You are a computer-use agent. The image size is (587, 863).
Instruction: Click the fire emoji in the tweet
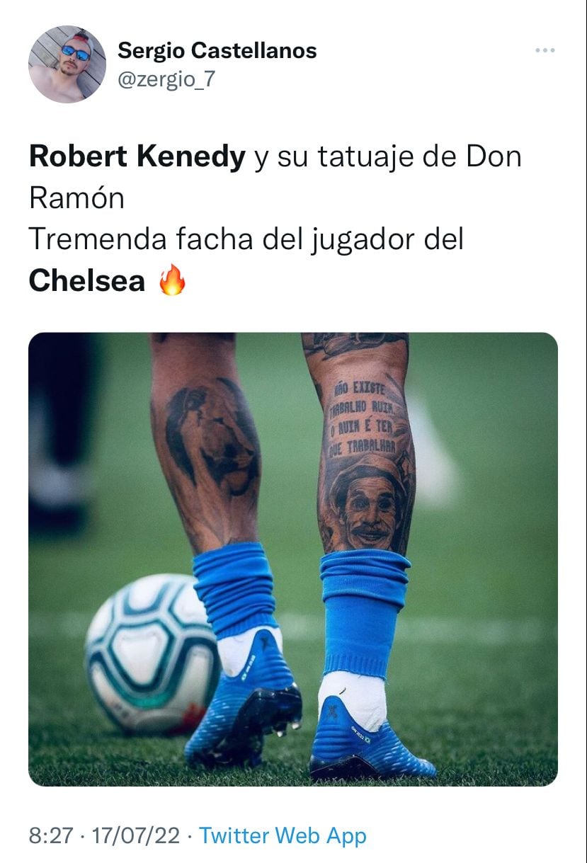(172, 280)
